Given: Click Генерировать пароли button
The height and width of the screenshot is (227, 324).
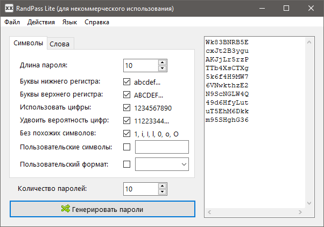Looking at the screenshot, I should (x=102, y=209).
